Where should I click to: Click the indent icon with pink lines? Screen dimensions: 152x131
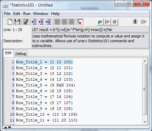49,22
